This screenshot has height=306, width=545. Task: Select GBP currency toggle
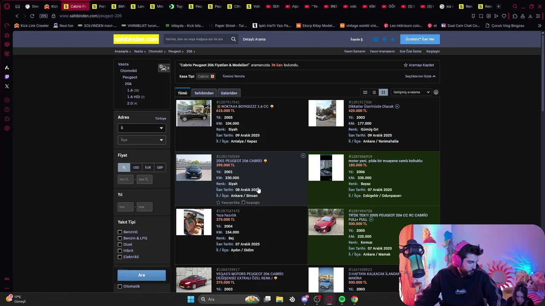[160, 167]
